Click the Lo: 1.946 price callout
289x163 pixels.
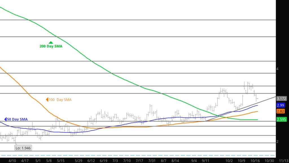[23, 148]
